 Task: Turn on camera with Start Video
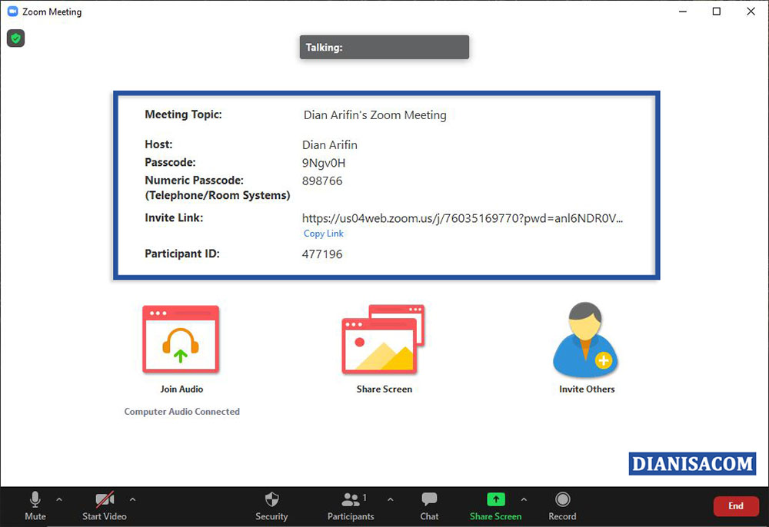105,505
